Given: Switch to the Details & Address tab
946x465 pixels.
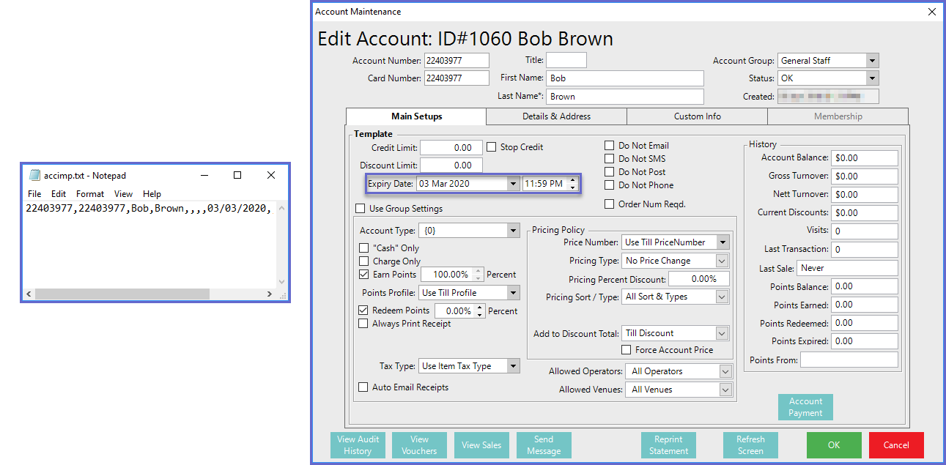Looking at the screenshot, I should 556,116.
